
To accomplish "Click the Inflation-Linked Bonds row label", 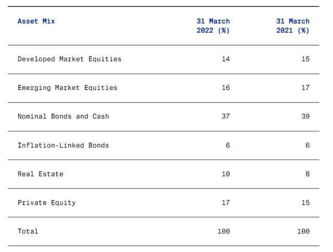I will pyautogui.click(x=63, y=145).
